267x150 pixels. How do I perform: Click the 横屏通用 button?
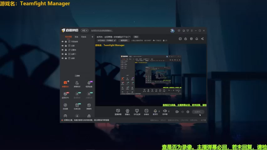point(124,40)
